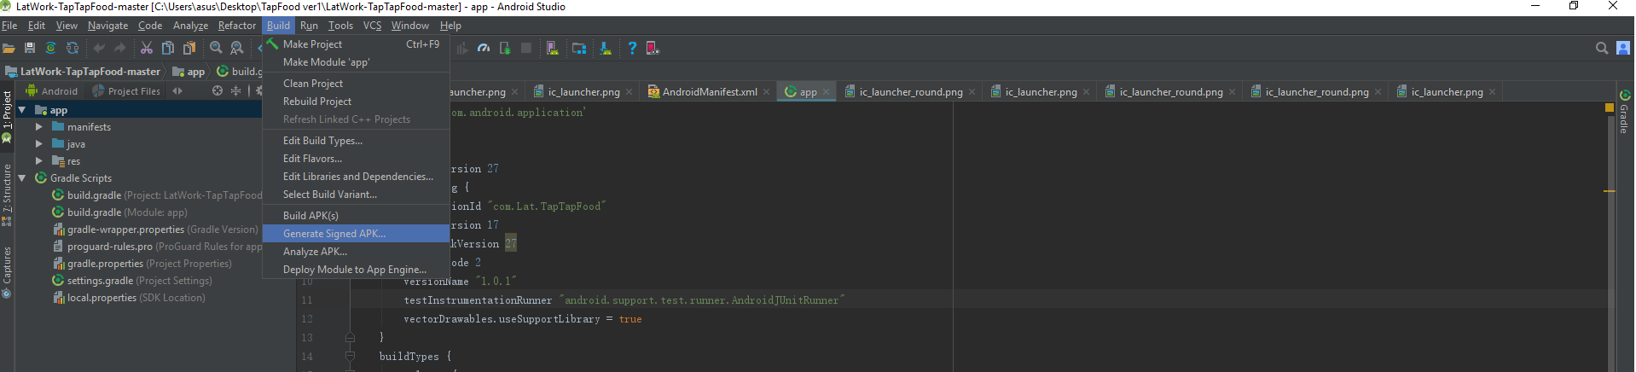Click Collapse All icon in Project panel
Screen dimensions: 1636x372
(x=236, y=90)
